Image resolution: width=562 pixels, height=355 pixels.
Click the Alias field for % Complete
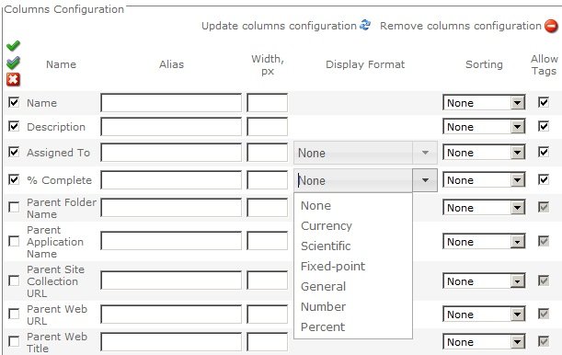pos(171,180)
